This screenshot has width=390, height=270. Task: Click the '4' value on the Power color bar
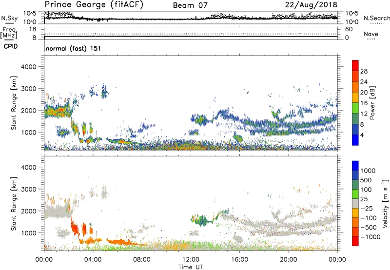tap(362, 135)
